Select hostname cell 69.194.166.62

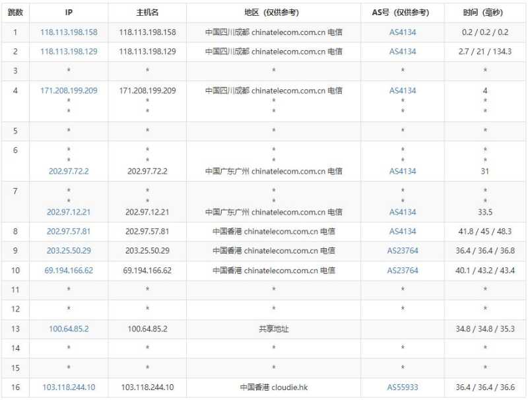(x=147, y=271)
